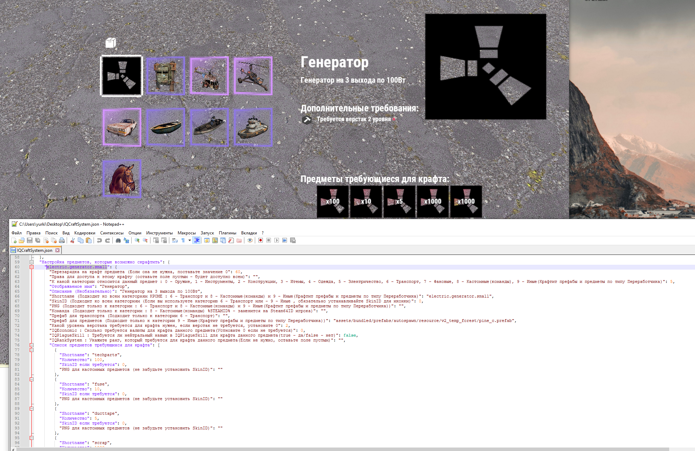Open the Find binoculars tool
This screenshot has height=451, width=695.
tap(118, 240)
